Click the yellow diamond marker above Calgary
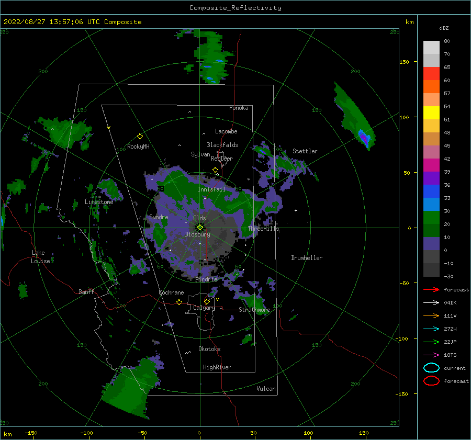471x440 pixels. pos(207,301)
